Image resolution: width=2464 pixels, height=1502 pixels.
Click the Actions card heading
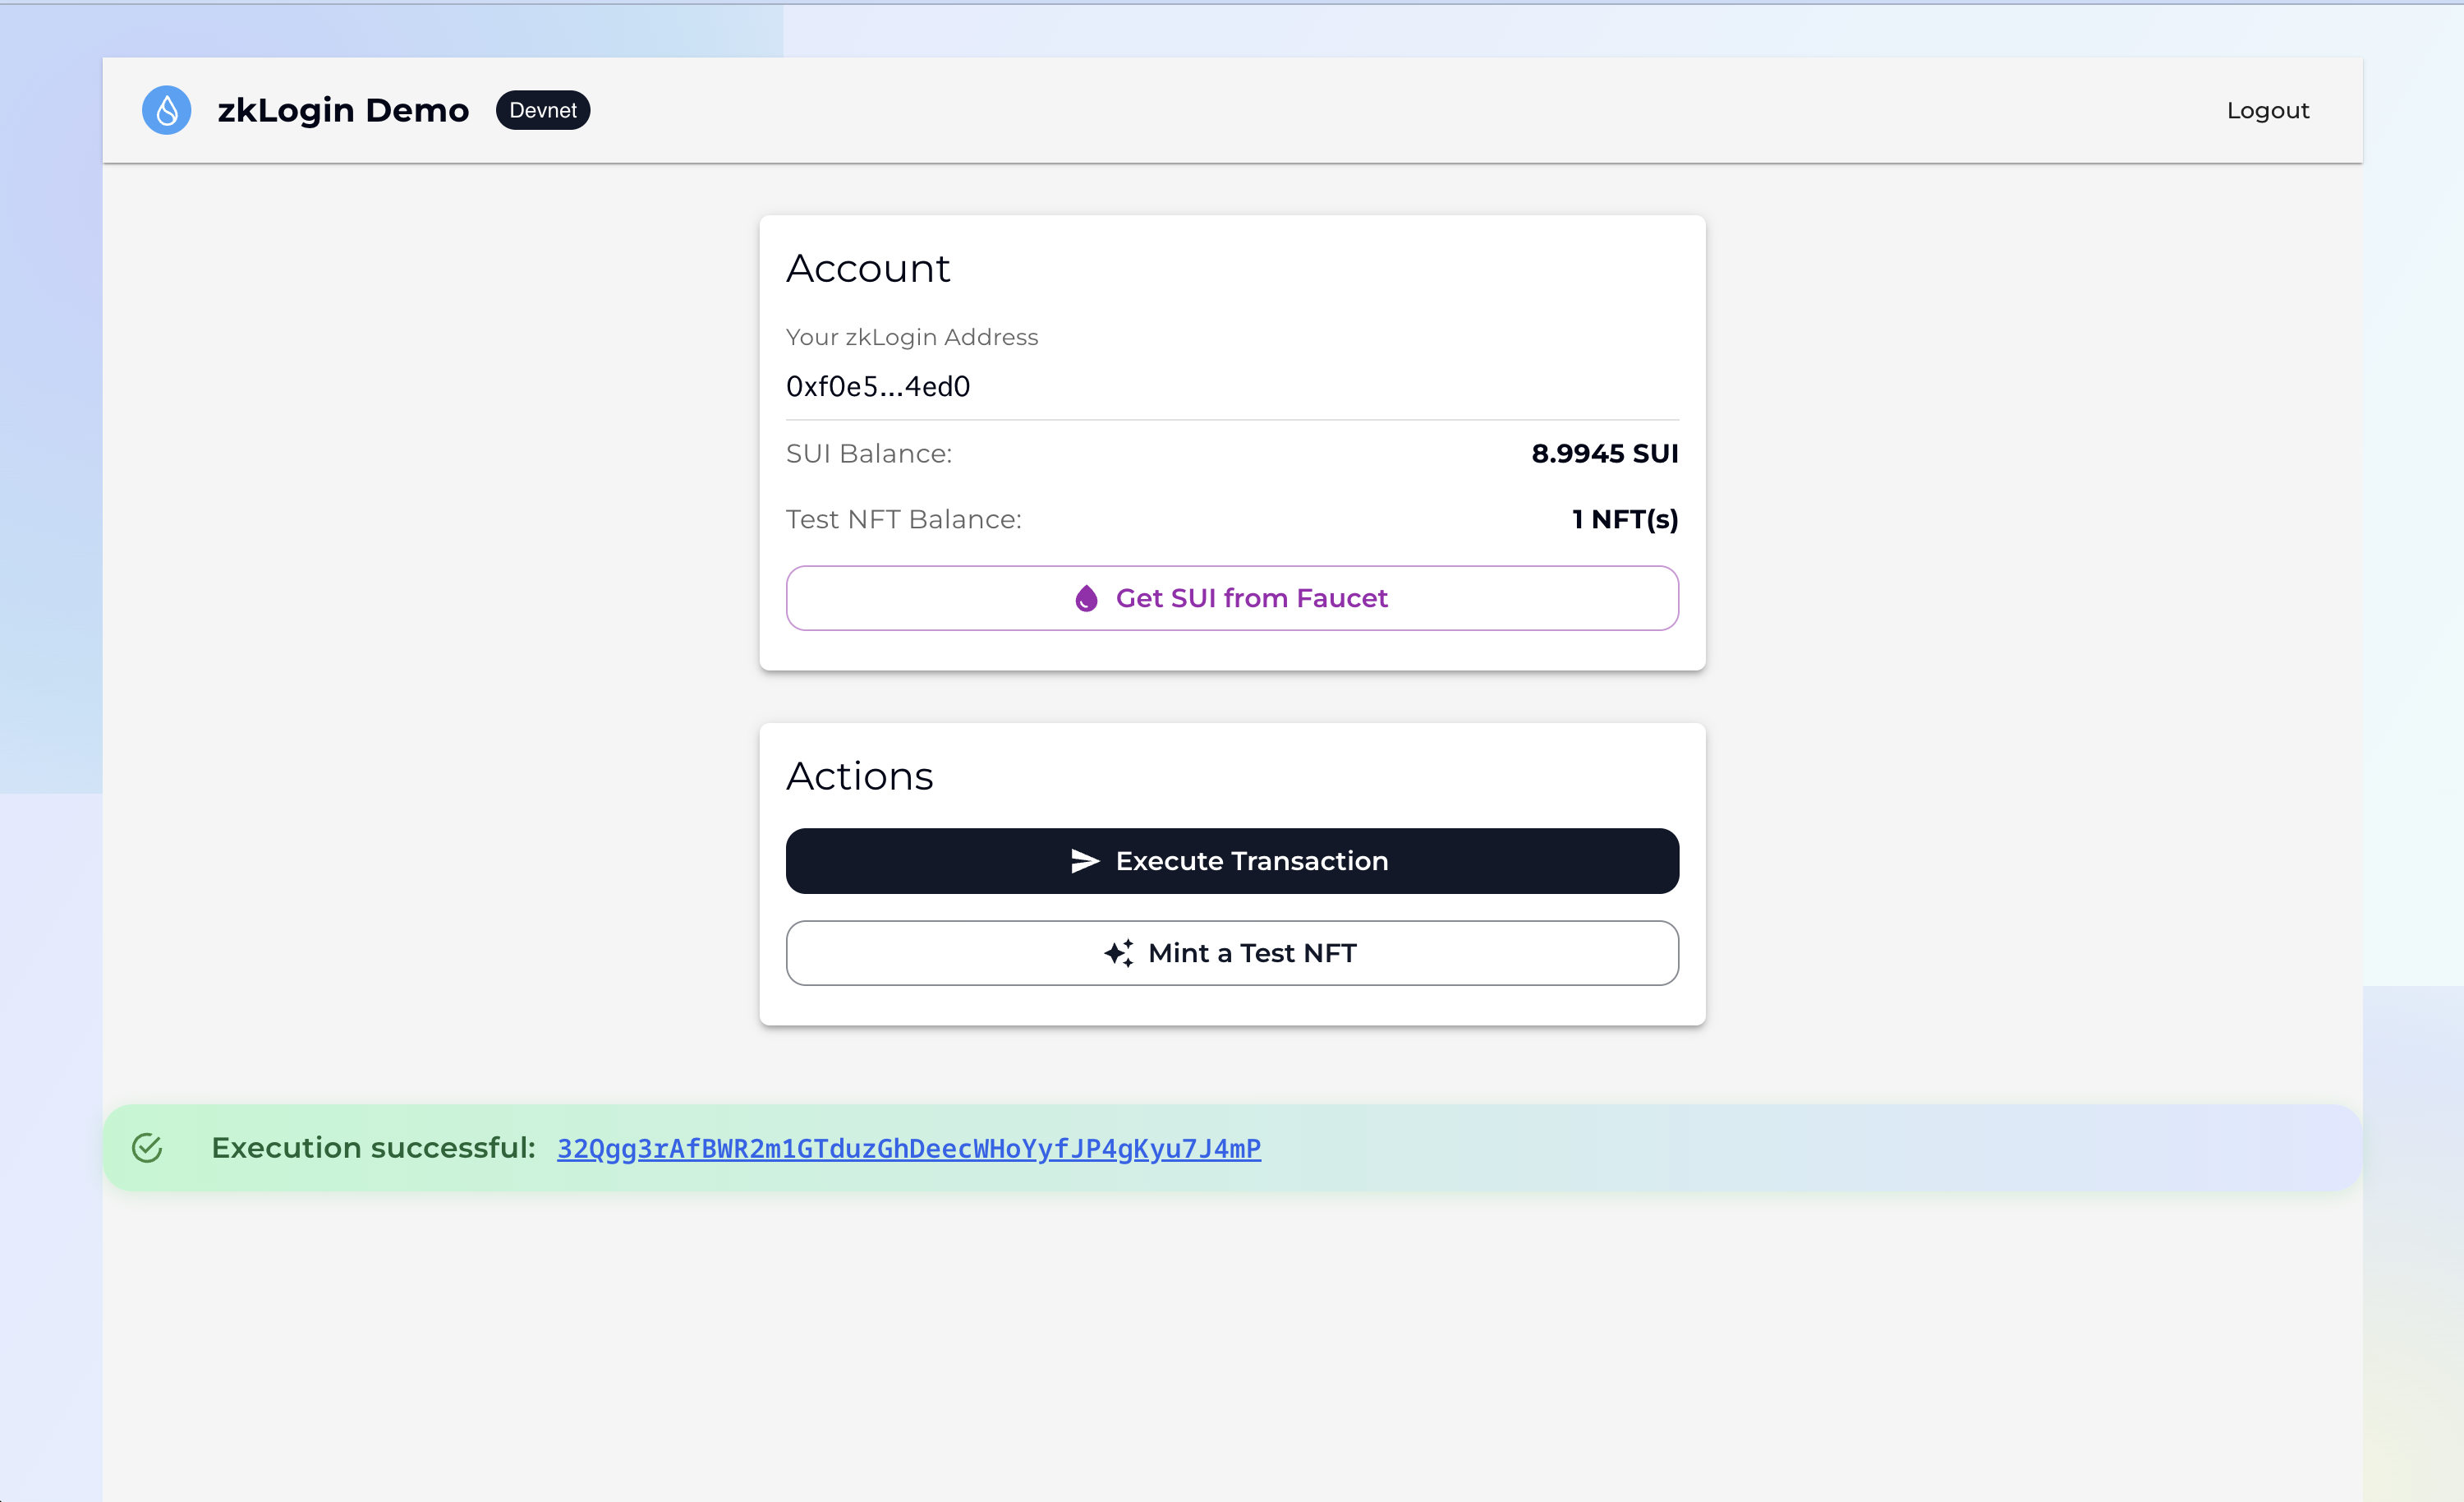tap(860, 776)
